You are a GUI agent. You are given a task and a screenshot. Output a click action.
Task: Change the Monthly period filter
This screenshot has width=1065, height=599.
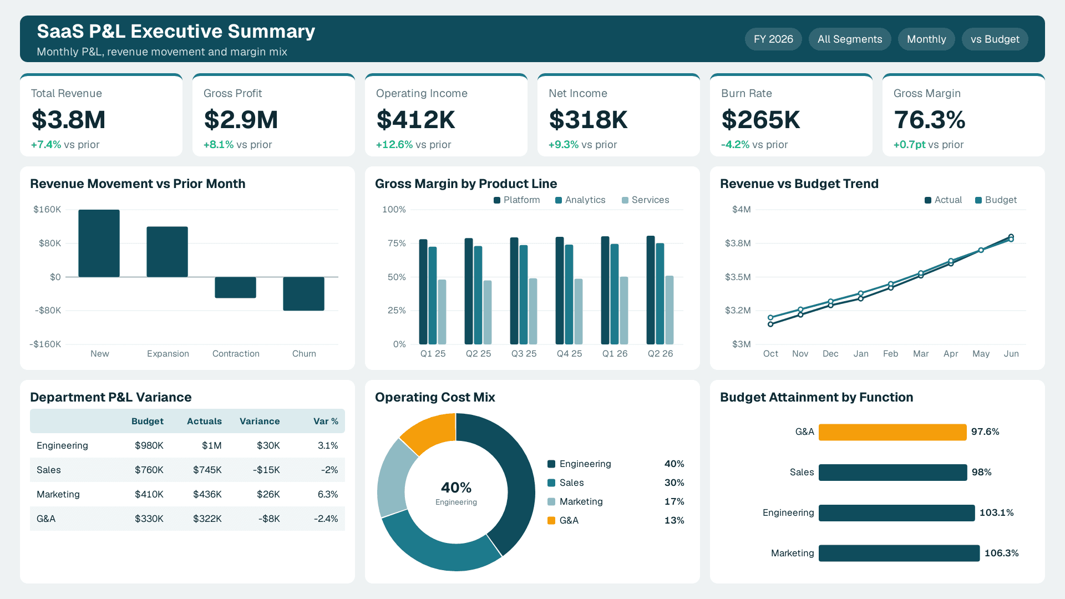[926, 39]
